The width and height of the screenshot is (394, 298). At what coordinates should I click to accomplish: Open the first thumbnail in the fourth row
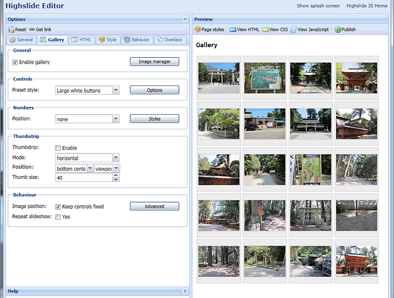click(219, 215)
